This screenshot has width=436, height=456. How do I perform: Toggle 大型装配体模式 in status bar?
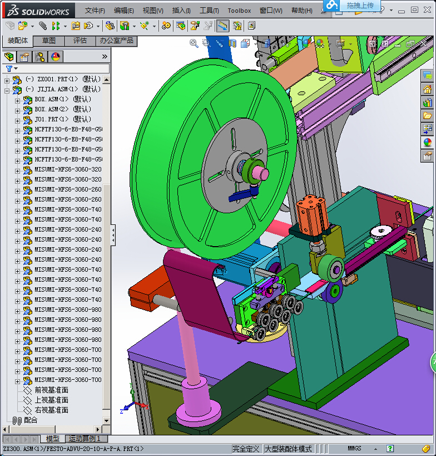[x=288, y=449]
